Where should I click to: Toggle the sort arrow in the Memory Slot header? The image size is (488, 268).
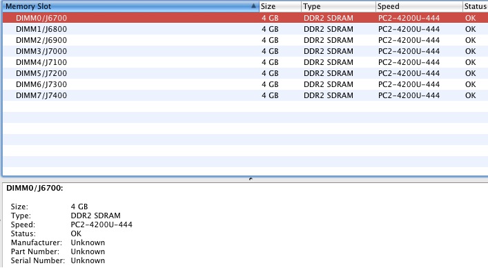click(253, 6)
